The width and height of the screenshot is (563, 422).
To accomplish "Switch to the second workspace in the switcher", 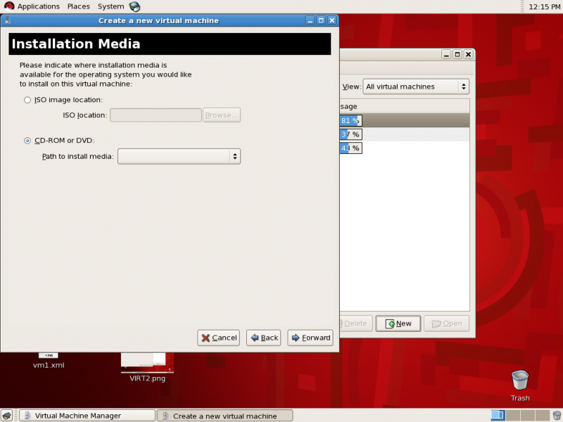I will pos(513,416).
